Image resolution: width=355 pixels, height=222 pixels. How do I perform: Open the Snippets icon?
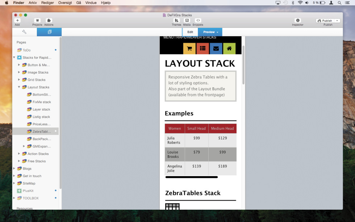[x=198, y=20]
